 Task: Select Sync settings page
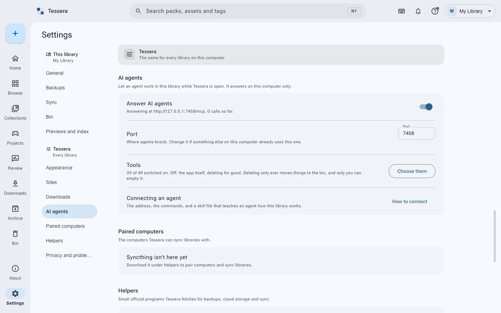click(x=70, y=102)
